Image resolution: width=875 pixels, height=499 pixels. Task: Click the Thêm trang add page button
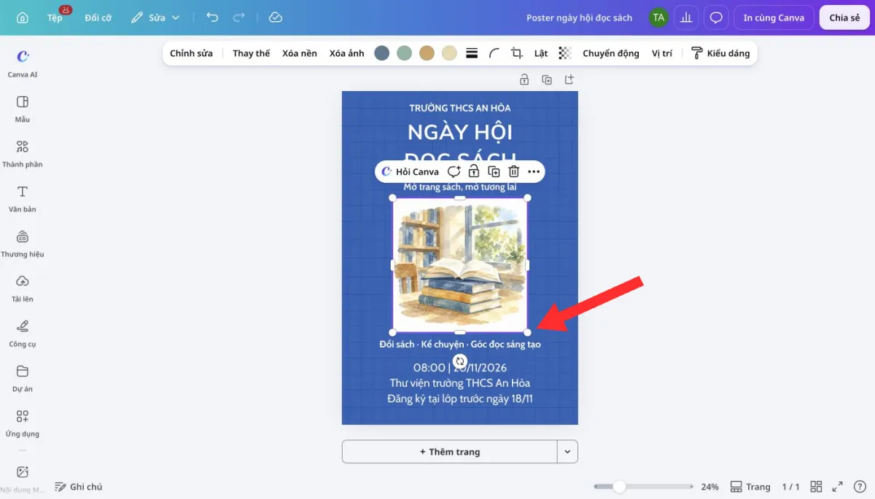coord(450,452)
